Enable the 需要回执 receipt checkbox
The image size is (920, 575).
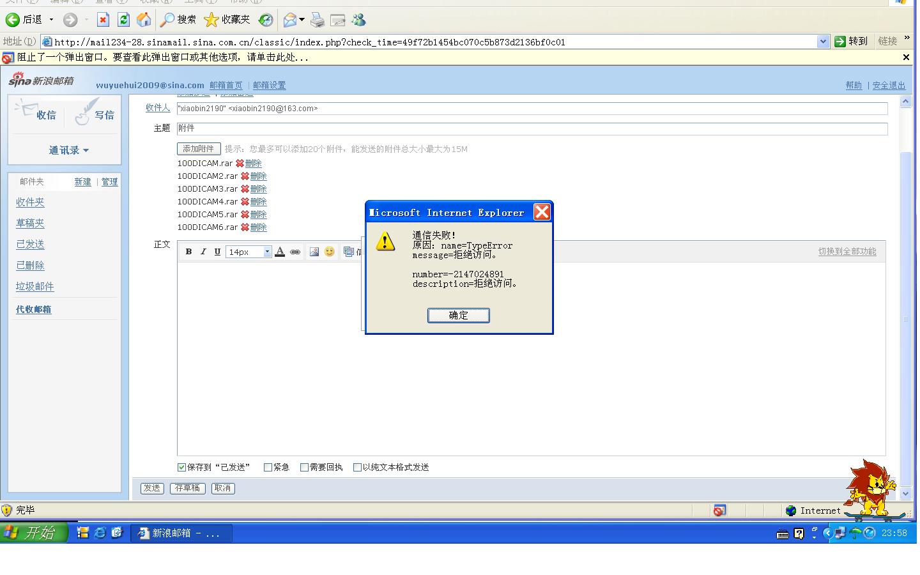[x=304, y=468]
